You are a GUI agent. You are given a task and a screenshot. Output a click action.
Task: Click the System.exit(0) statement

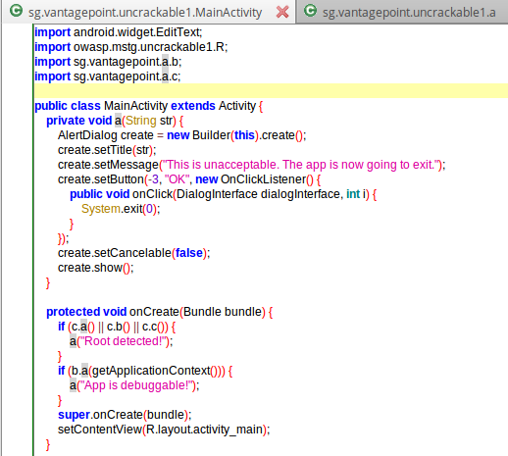click(121, 209)
